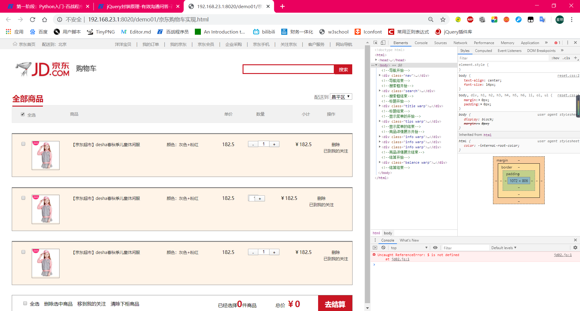Toggle DevTools device toolbar icon
The width and height of the screenshot is (580, 311).
[383, 43]
